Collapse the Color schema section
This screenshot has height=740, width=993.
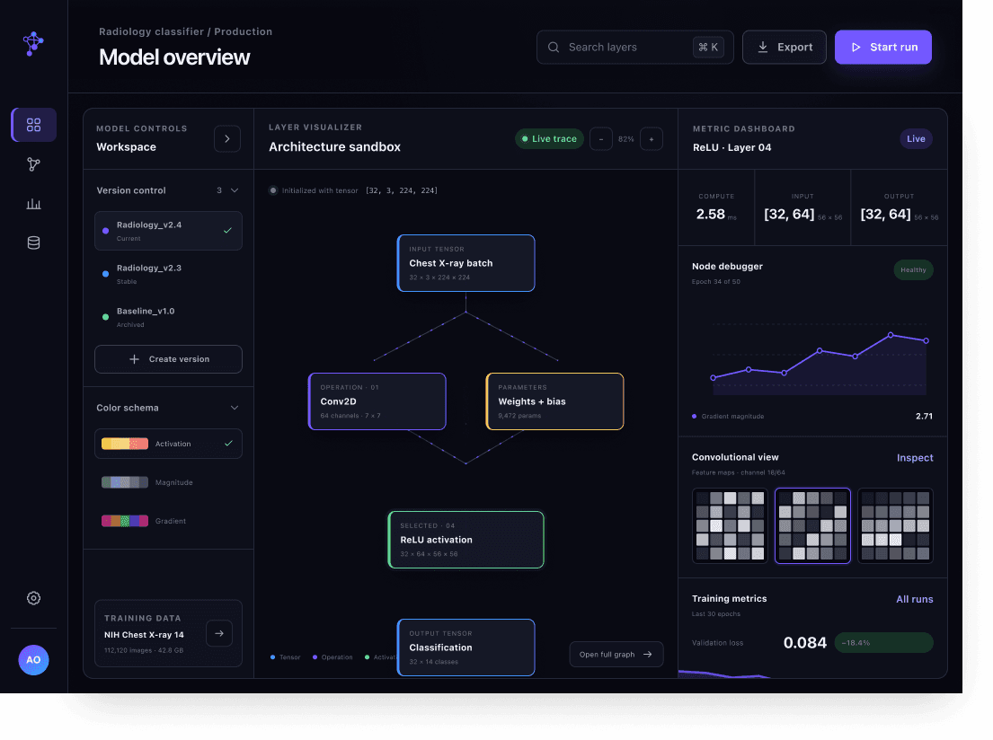[235, 408]
